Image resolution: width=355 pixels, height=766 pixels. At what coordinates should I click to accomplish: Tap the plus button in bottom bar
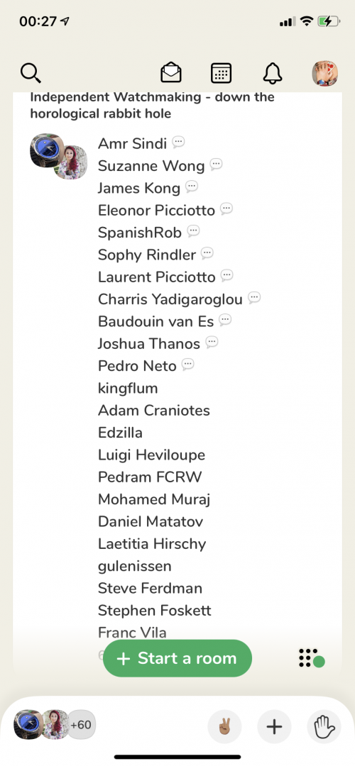tap(274, 726)
